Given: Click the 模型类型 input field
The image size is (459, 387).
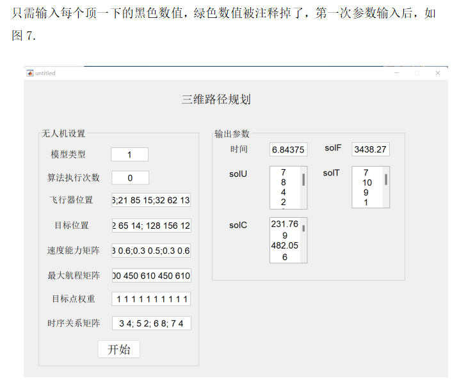Looking at the screenshot, I should [x=129, y=154].
